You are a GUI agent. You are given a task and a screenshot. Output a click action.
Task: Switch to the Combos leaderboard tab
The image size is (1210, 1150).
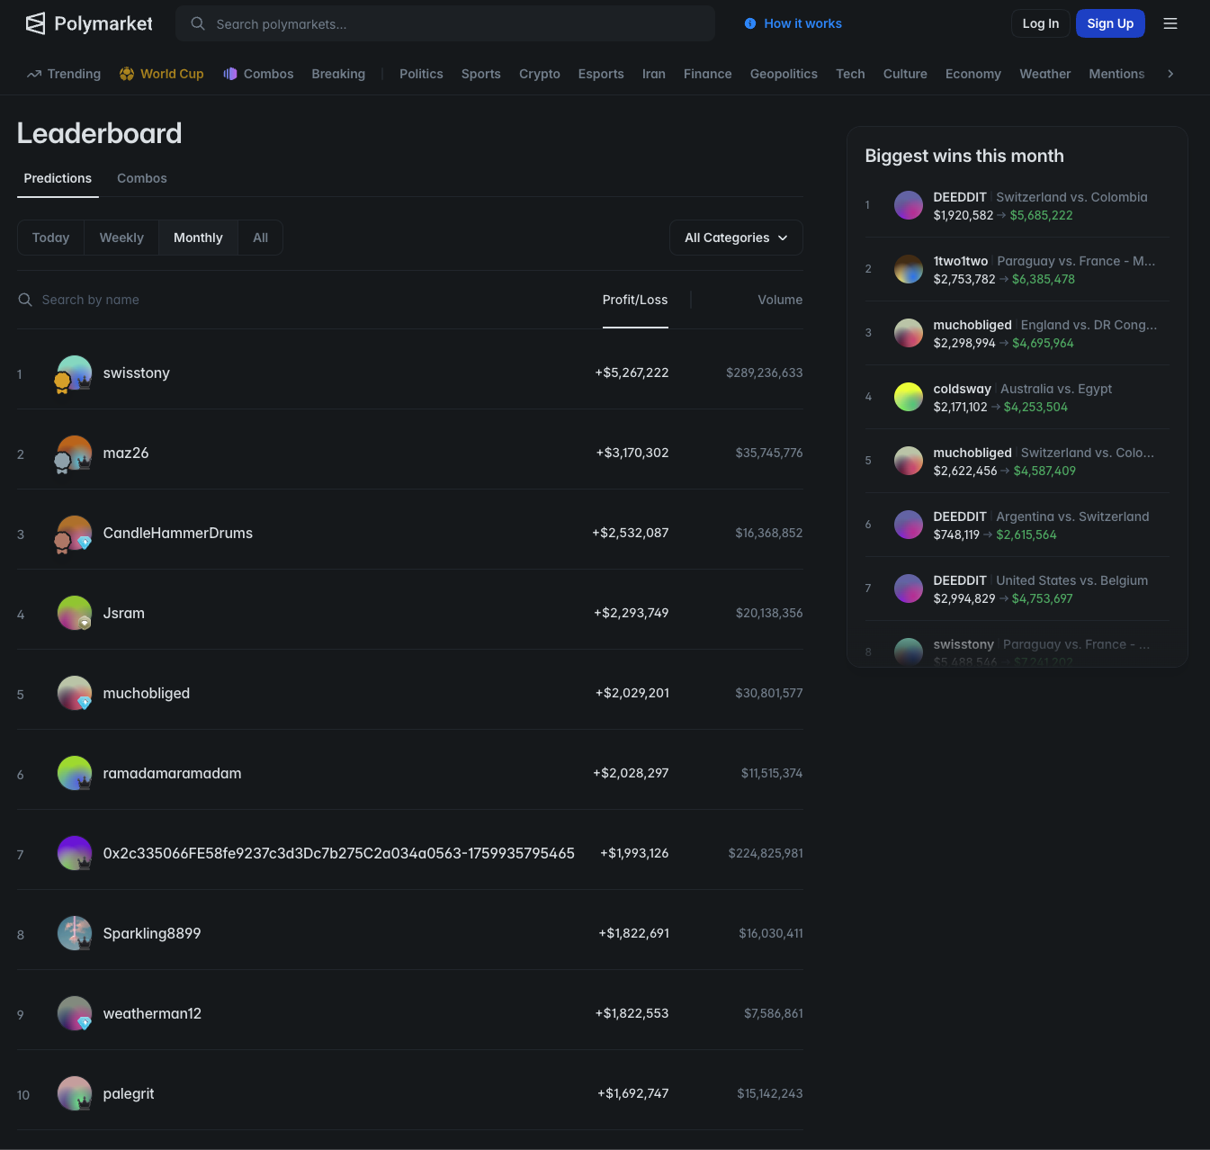pos(142,178)
